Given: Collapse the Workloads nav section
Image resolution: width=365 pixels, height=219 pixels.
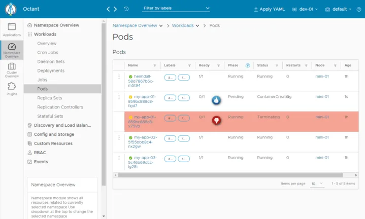Looking at the screenshot, I should pyautogui.click(x=45, y=34).
